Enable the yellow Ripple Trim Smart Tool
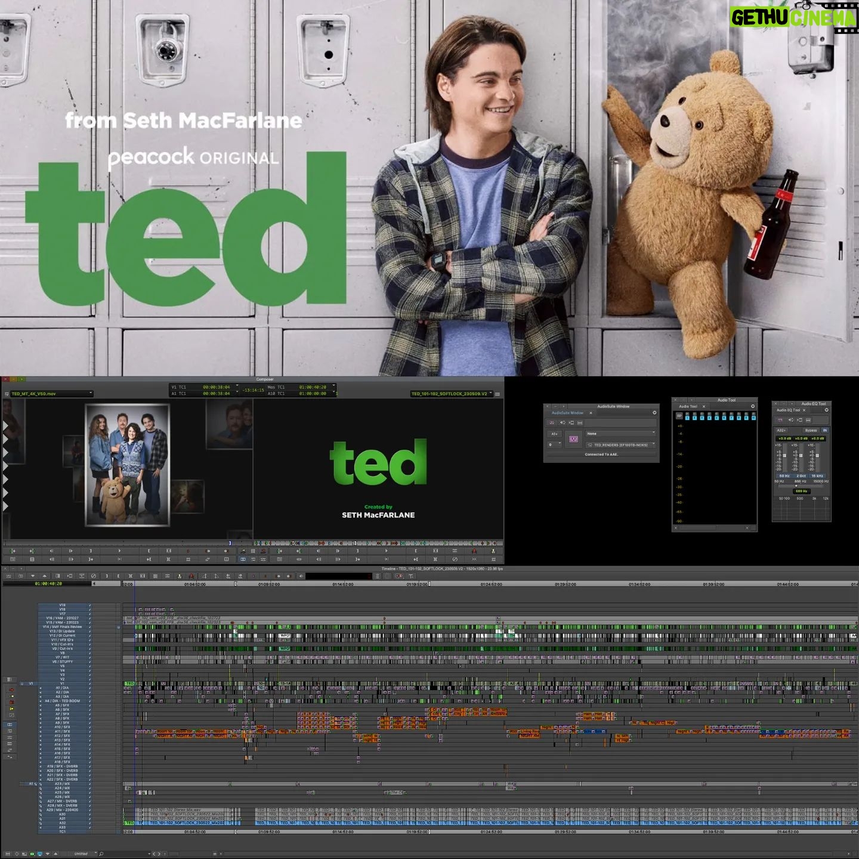Image resolution: width=859 pixels, height=859 pixels. coord(11,709)
